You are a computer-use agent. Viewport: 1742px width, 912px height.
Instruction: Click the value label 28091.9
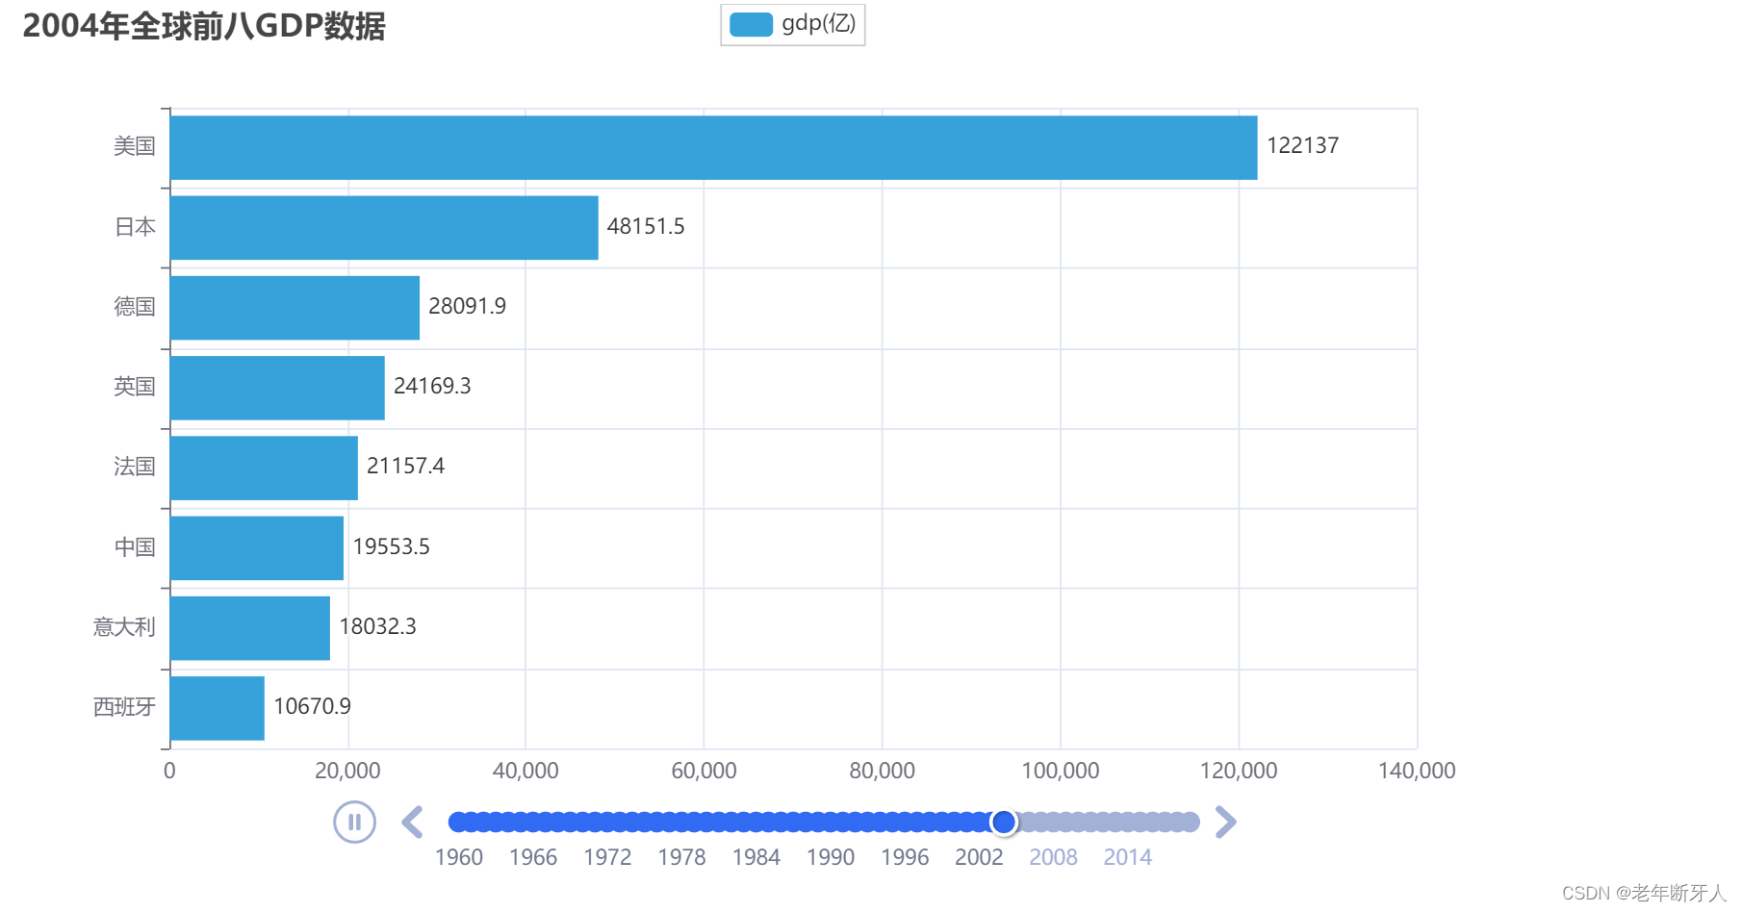click(x=467, y=306)
